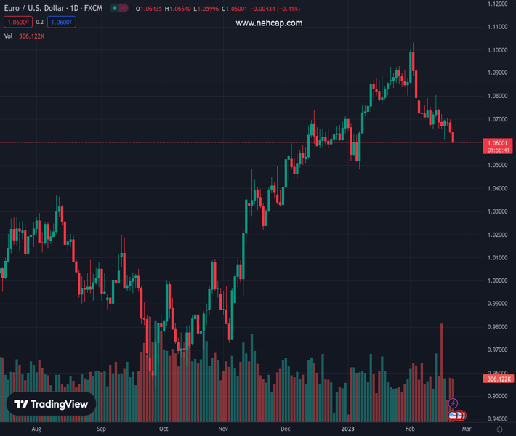
Task: Click the purple lightning event marker
Action: pyautogui.click(x=453, y=403)
